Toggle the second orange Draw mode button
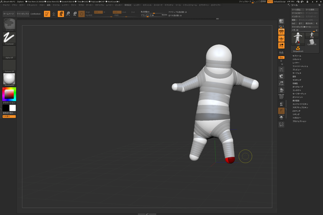 pos(61,14)
